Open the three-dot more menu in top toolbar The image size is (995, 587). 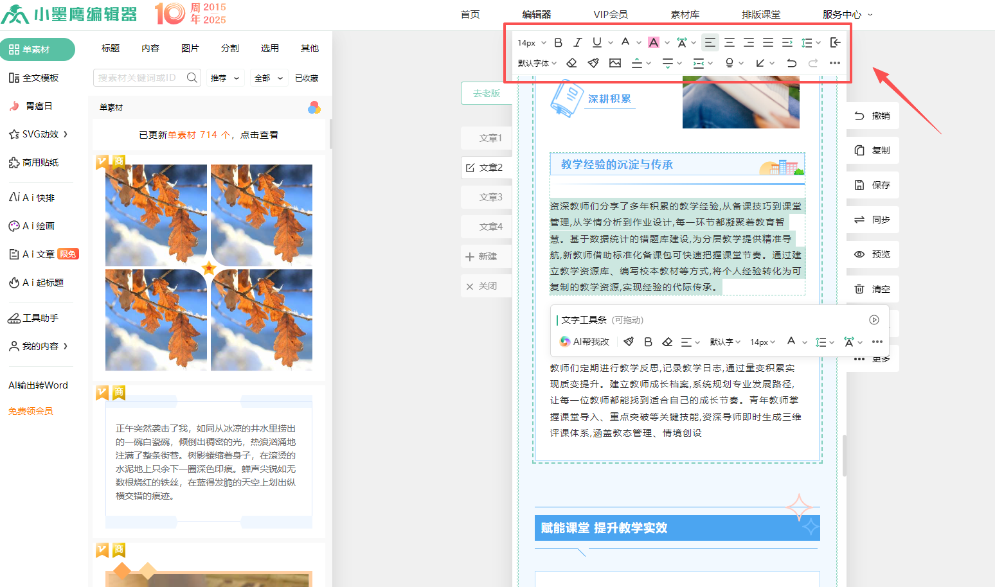point(835,63)
